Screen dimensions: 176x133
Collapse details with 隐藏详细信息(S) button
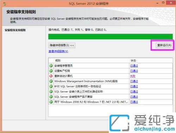[62, 45]
